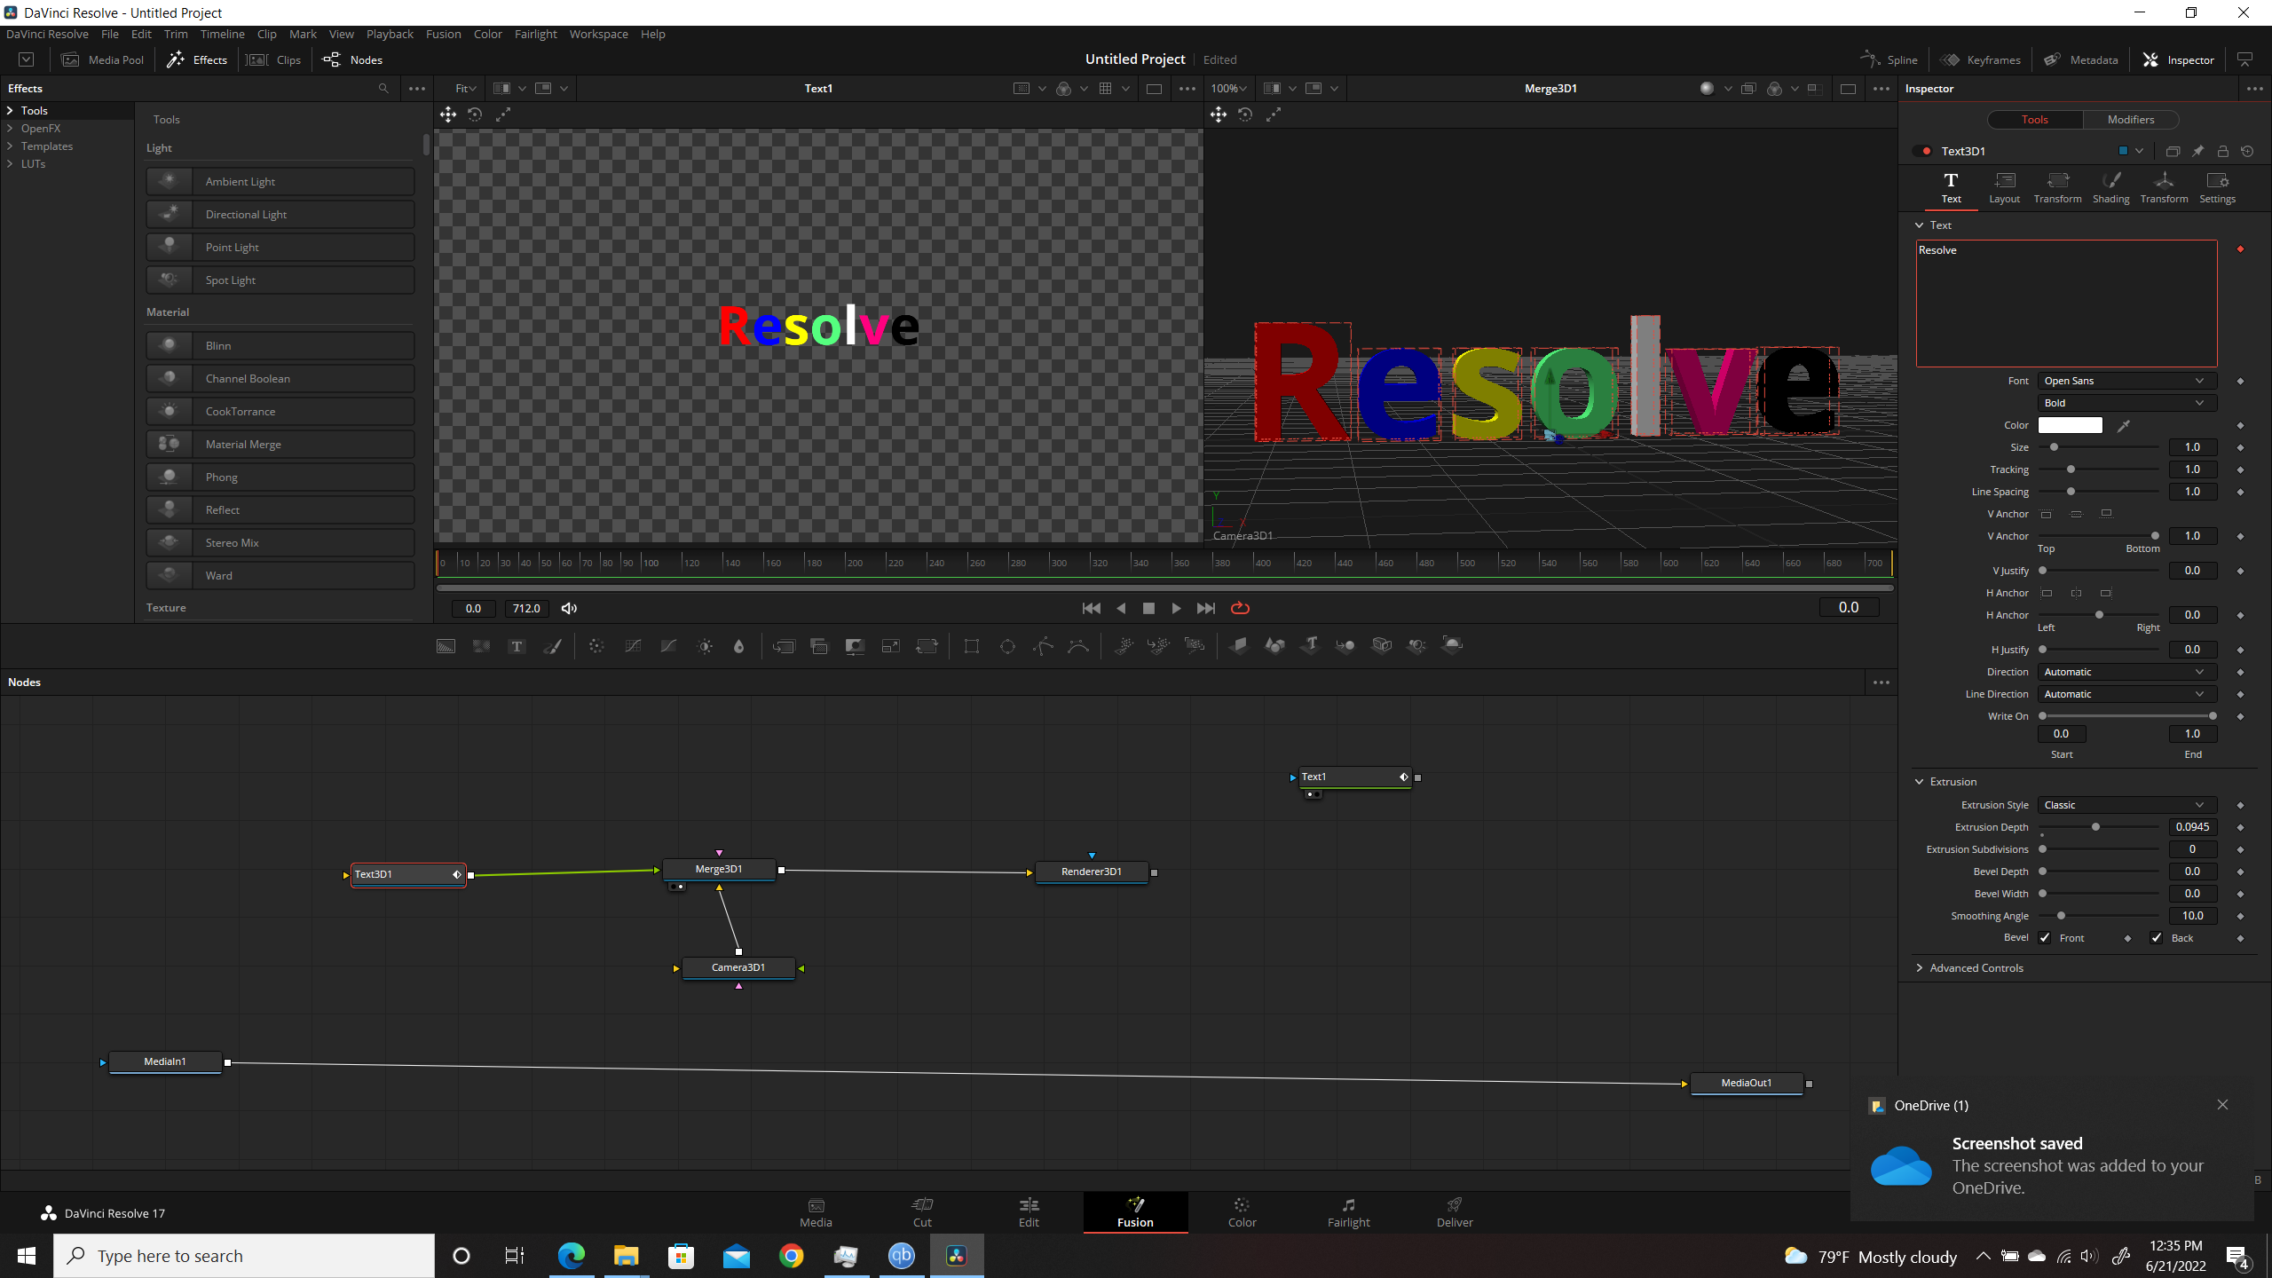2272x1278 pixels.
Task: Add an Ellipse mask from the toolbar
Action: pyautogui.click(x=1007, y=646)
